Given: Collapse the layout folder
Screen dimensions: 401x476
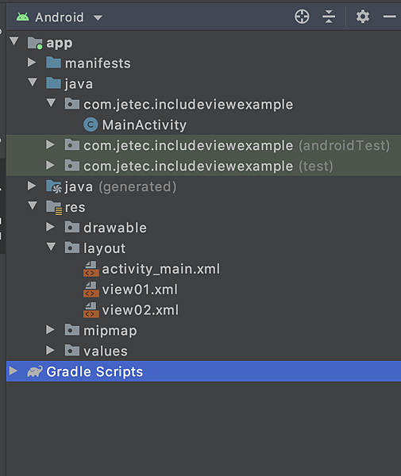Looking at the screenshot, I should (51, 247).
